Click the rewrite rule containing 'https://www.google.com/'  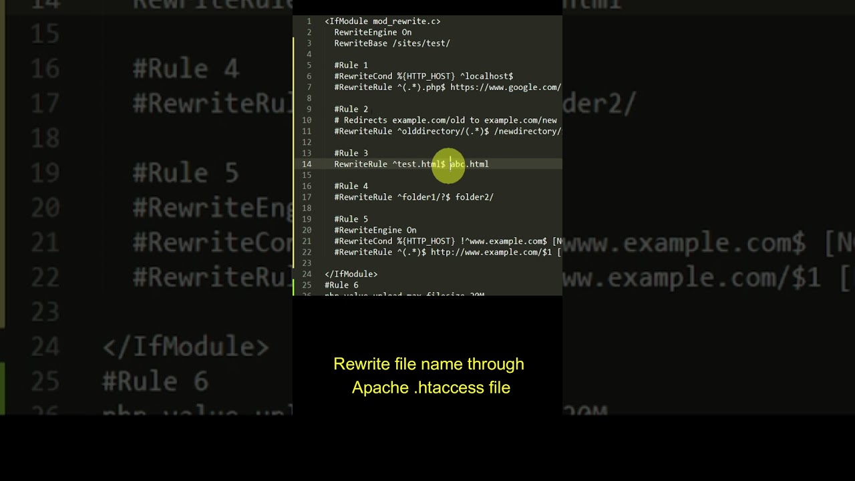click(x=448, y=88)
